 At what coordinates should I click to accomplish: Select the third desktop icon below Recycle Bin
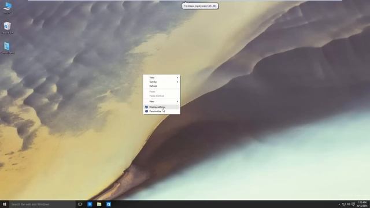(x=8, y=48)
